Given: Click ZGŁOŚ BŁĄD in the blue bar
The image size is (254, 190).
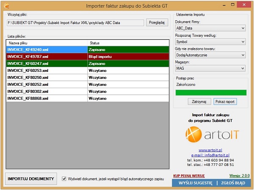Looking at the screenshot, I should click(x=233, y=183).
